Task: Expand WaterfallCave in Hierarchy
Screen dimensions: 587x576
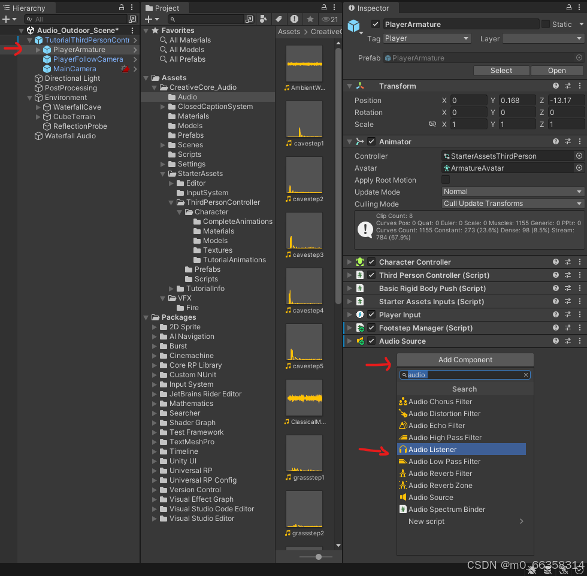Action: [38, 107]
